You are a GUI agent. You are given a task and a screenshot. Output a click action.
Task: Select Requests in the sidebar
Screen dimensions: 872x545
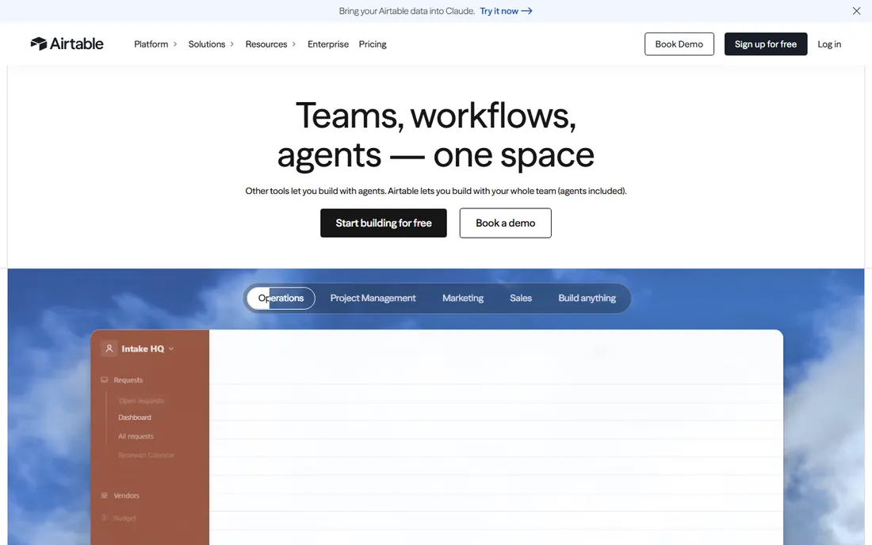tap(128, 380)
